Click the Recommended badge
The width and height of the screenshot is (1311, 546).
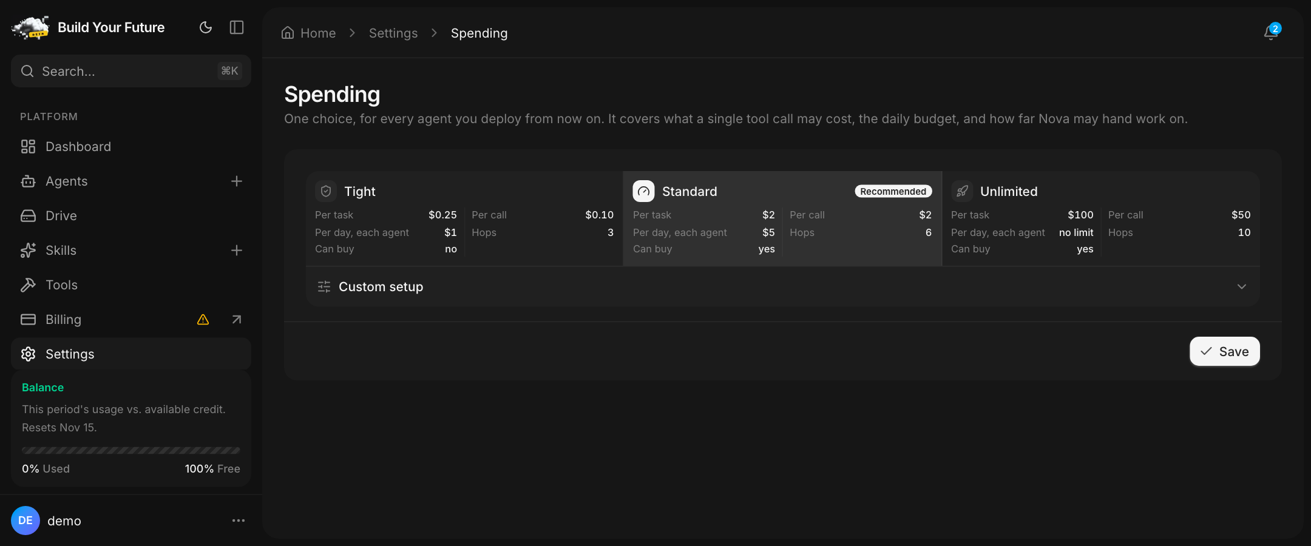pos(893,191)
